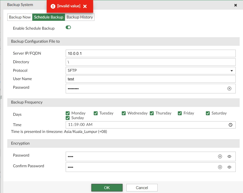Screen dimensions: 243x193
Task: Uncheck the Sunday checkbox
Action: 67,118
